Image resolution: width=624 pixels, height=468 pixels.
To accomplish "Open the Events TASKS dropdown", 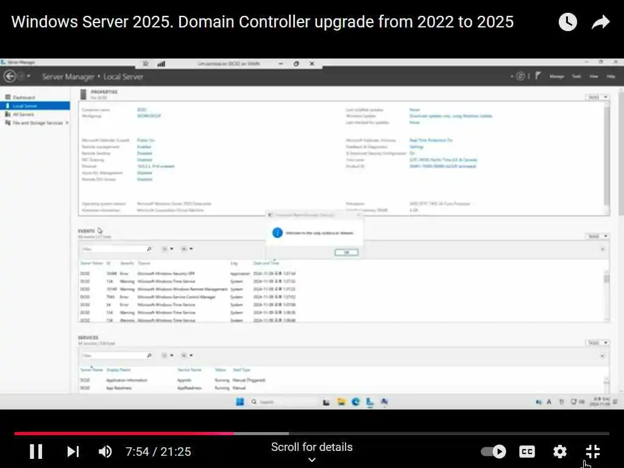I will click(598, 236).
